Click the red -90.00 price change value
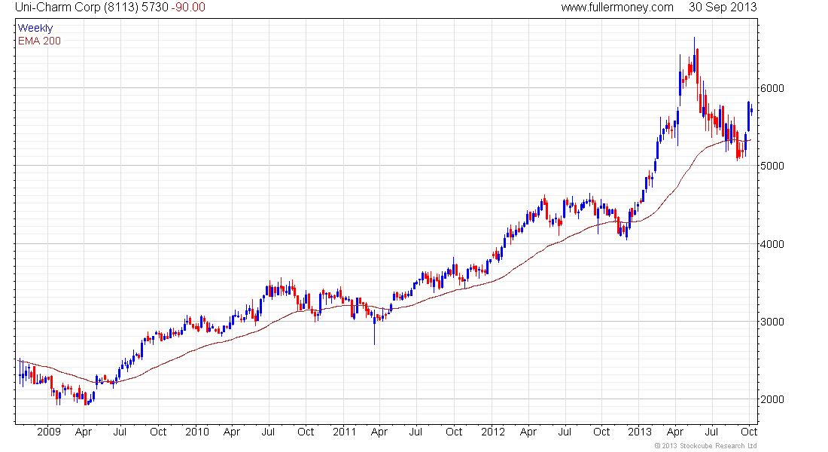The height and width of the screenshot is (452, 828). point(188,8)
